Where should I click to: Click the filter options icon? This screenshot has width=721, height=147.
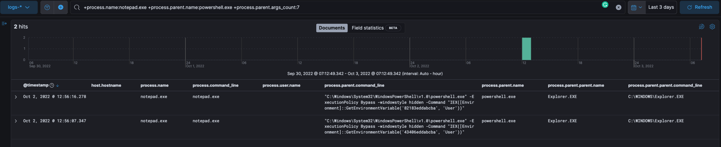47,7
